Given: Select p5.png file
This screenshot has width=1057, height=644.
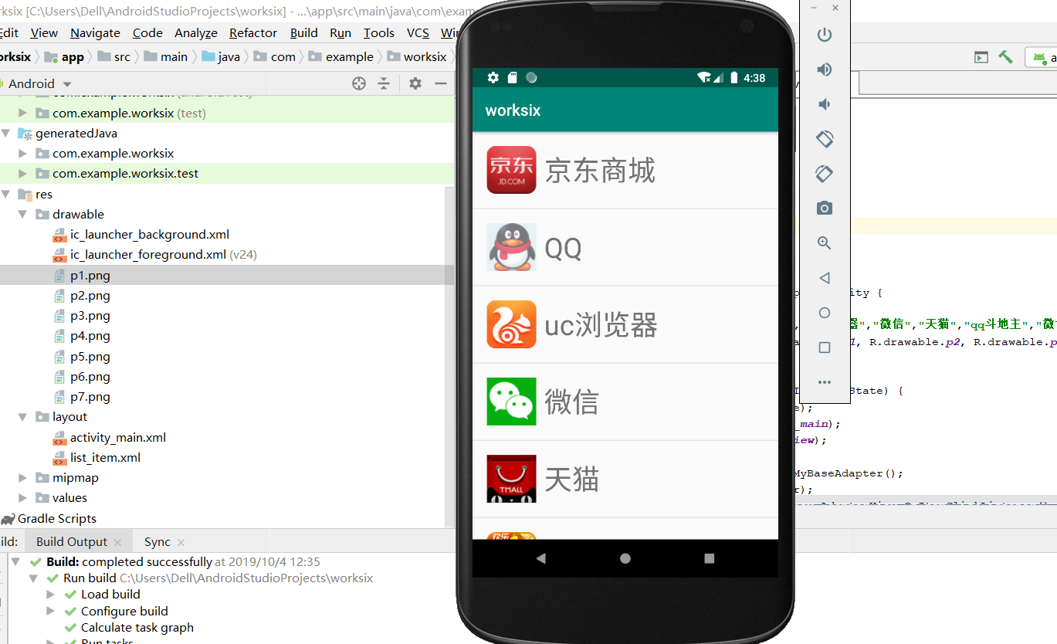Looking at the screenshot, I should [x=90, y=356].
